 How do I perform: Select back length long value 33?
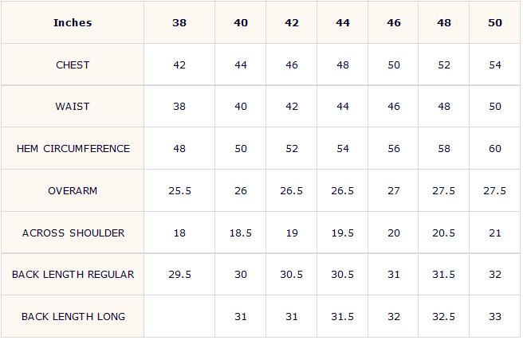coord(495,316)
